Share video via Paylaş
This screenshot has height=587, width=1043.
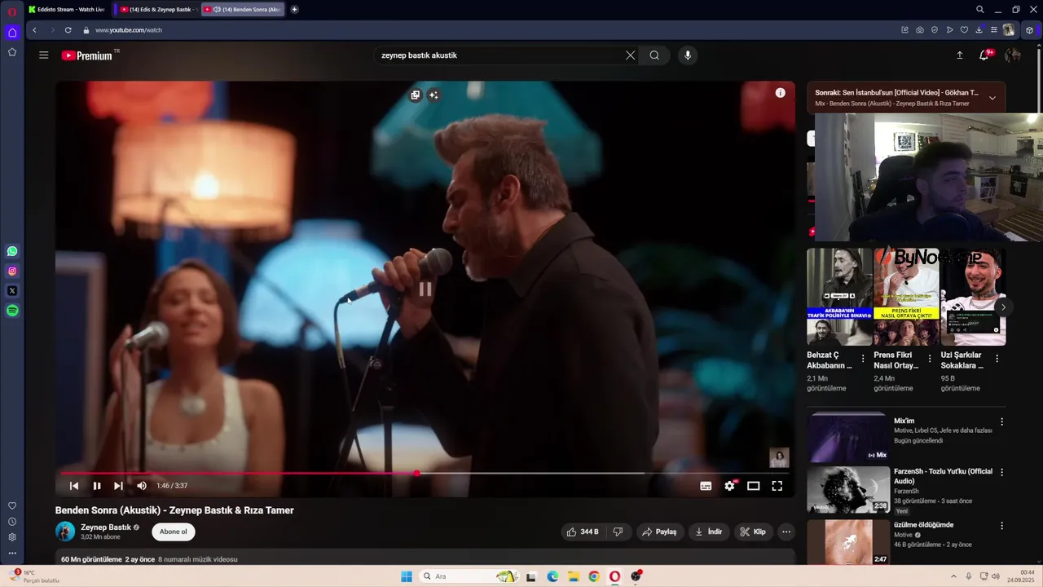(x=659, y=532)
